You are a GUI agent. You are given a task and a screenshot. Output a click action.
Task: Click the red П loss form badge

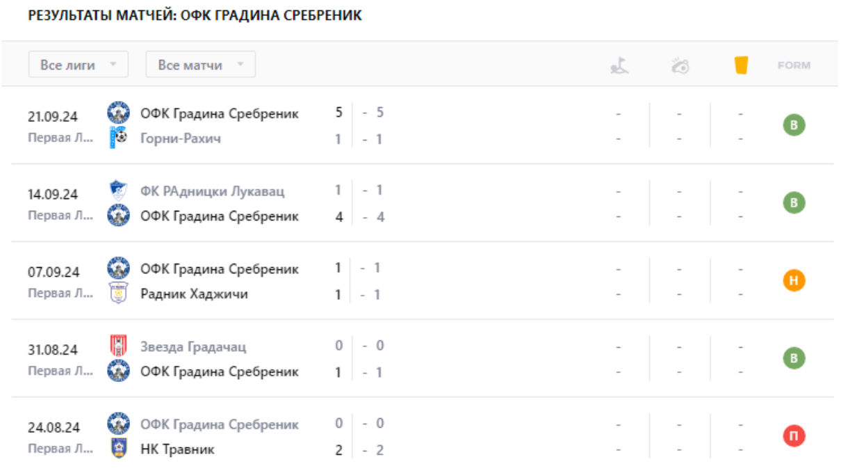click(794, 436)
